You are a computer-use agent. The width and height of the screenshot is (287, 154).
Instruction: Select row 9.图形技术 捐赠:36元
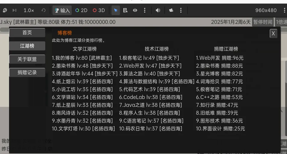(x=219, y=121)
